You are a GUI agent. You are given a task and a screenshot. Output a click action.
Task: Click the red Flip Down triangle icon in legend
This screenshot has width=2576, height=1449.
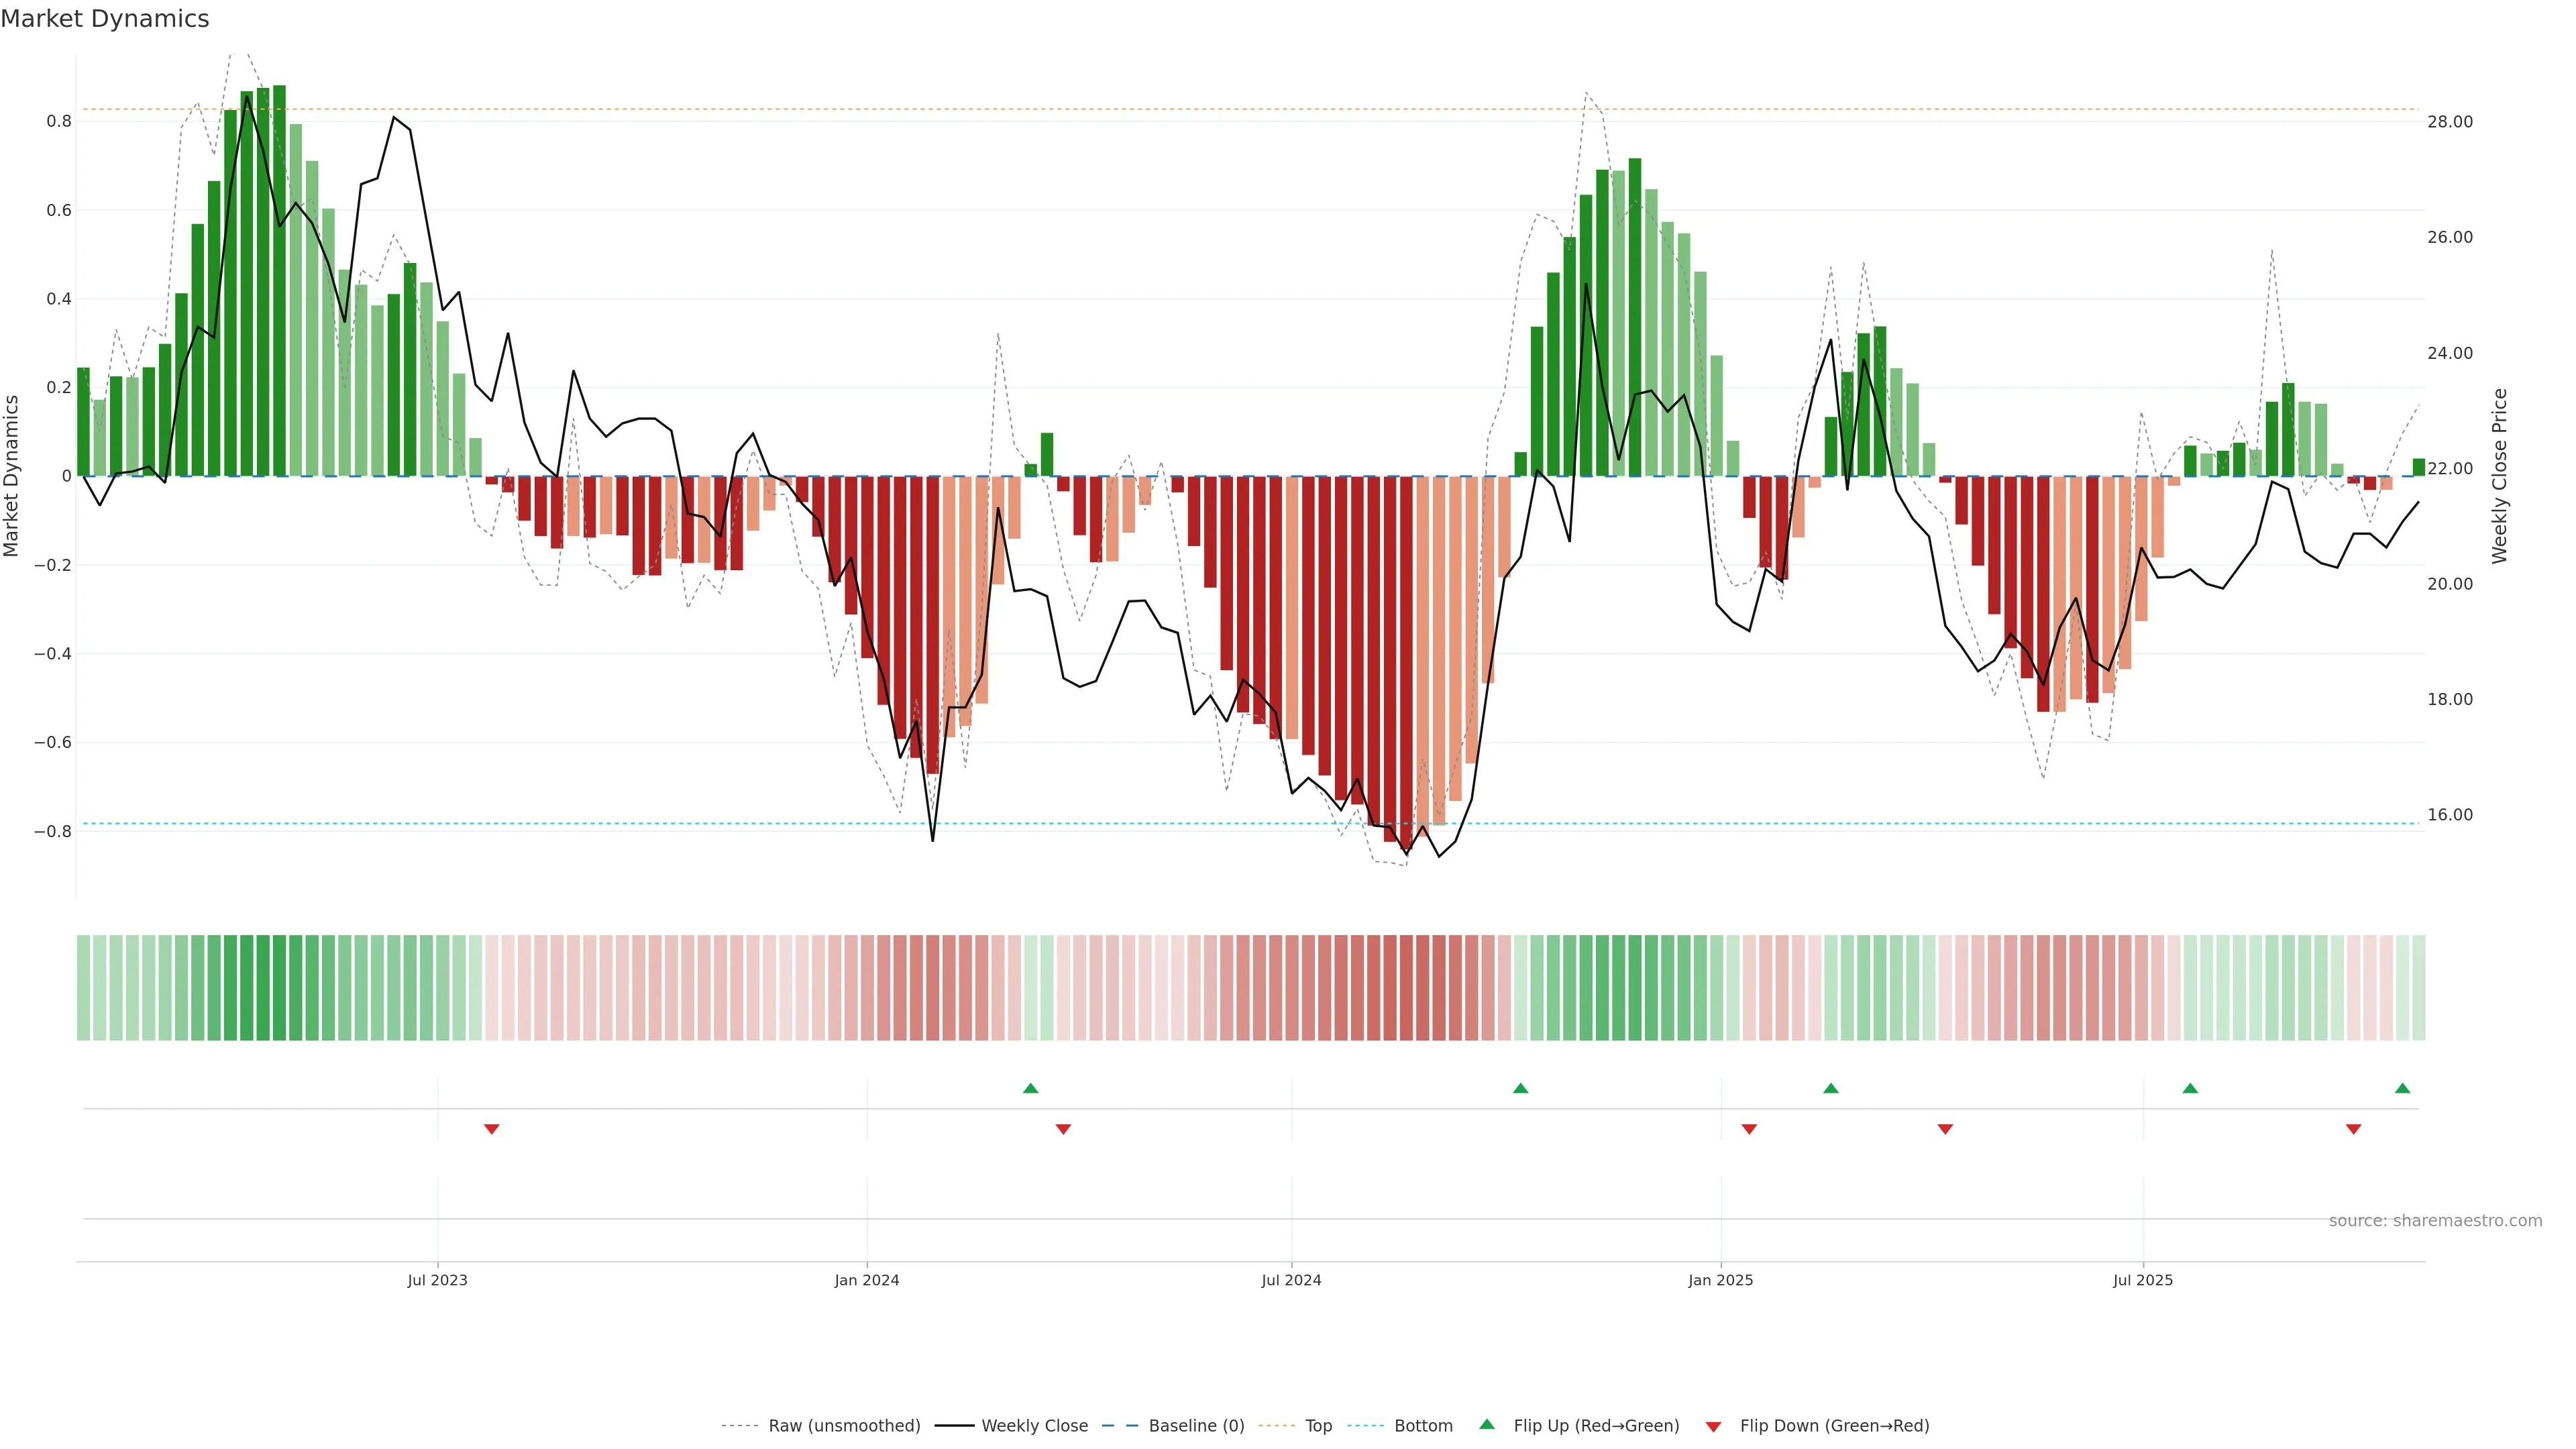point(1713,1427)
